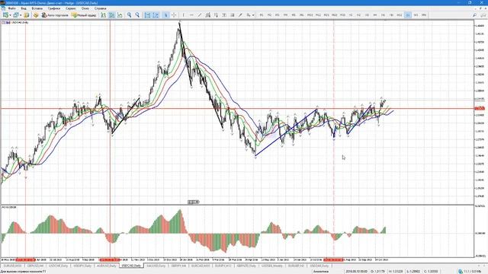The width and height of the screenshot is (488, 274).
Task: Open the New Chart toolbar icon
Action: (x=5, y=15)
